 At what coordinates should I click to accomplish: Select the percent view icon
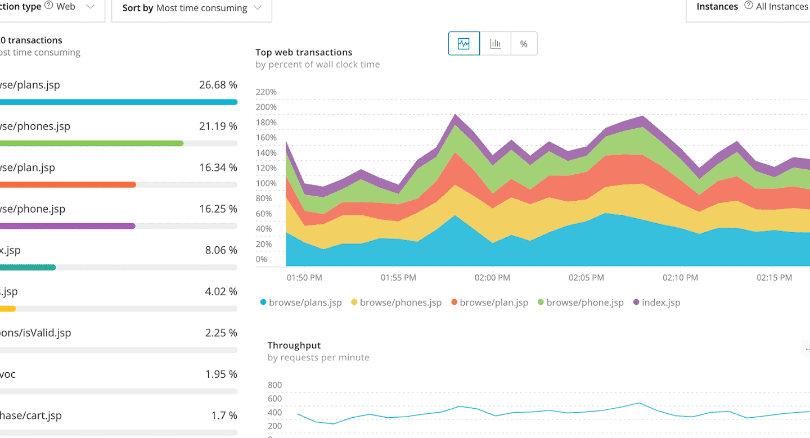tap(524, 44)
